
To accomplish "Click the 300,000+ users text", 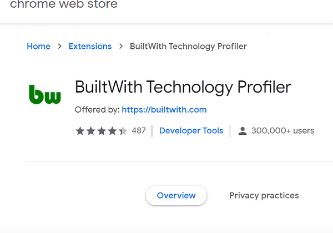I will coord(282,131).
